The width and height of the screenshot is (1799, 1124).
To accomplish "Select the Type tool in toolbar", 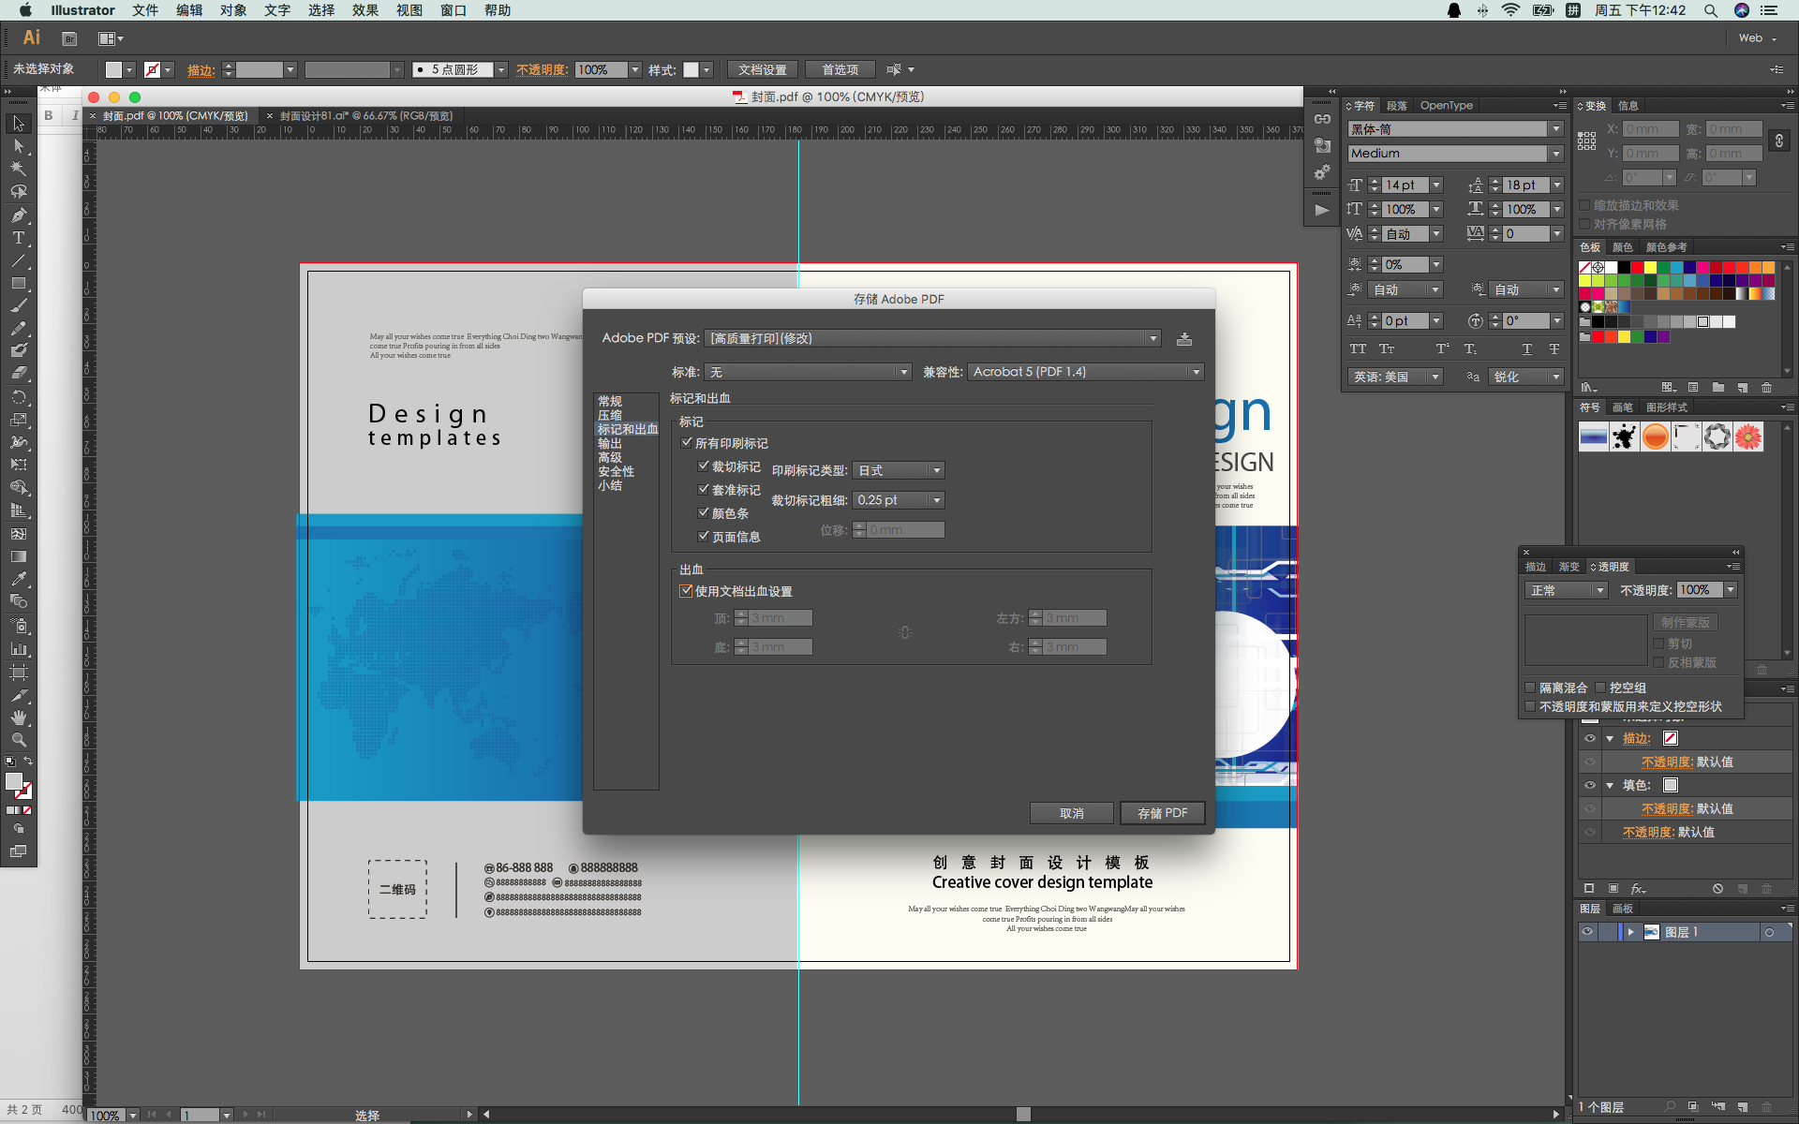I will tap(18, 238).
